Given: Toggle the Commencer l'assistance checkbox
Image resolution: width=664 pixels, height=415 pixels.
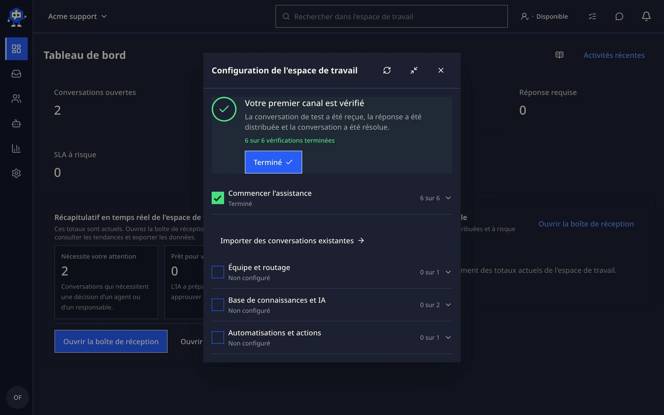Looking at the screenshot, I should pos(218,198).
